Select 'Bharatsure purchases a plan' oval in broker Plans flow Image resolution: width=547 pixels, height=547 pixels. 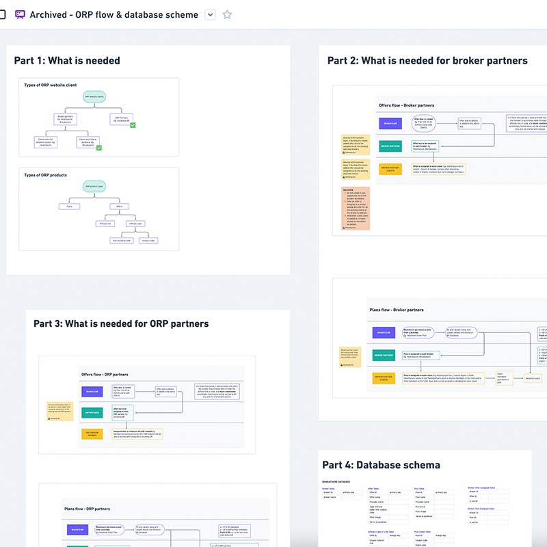coord(418,332)
